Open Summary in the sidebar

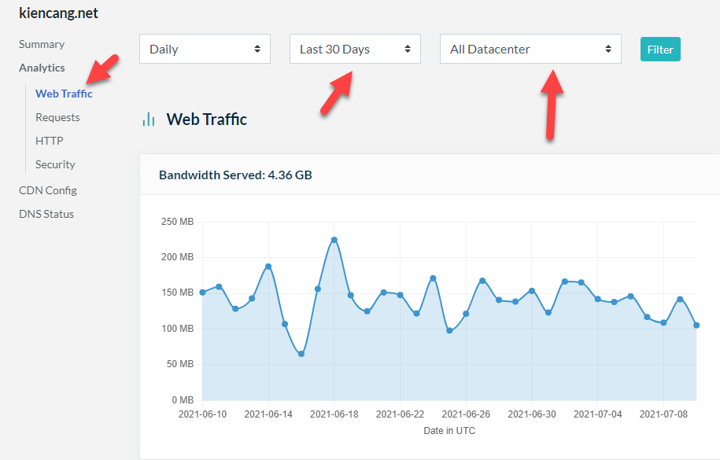42,44
